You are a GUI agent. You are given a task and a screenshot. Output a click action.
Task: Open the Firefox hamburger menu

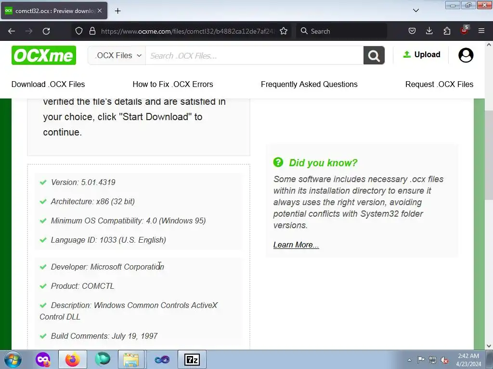[x=481, y=31]
